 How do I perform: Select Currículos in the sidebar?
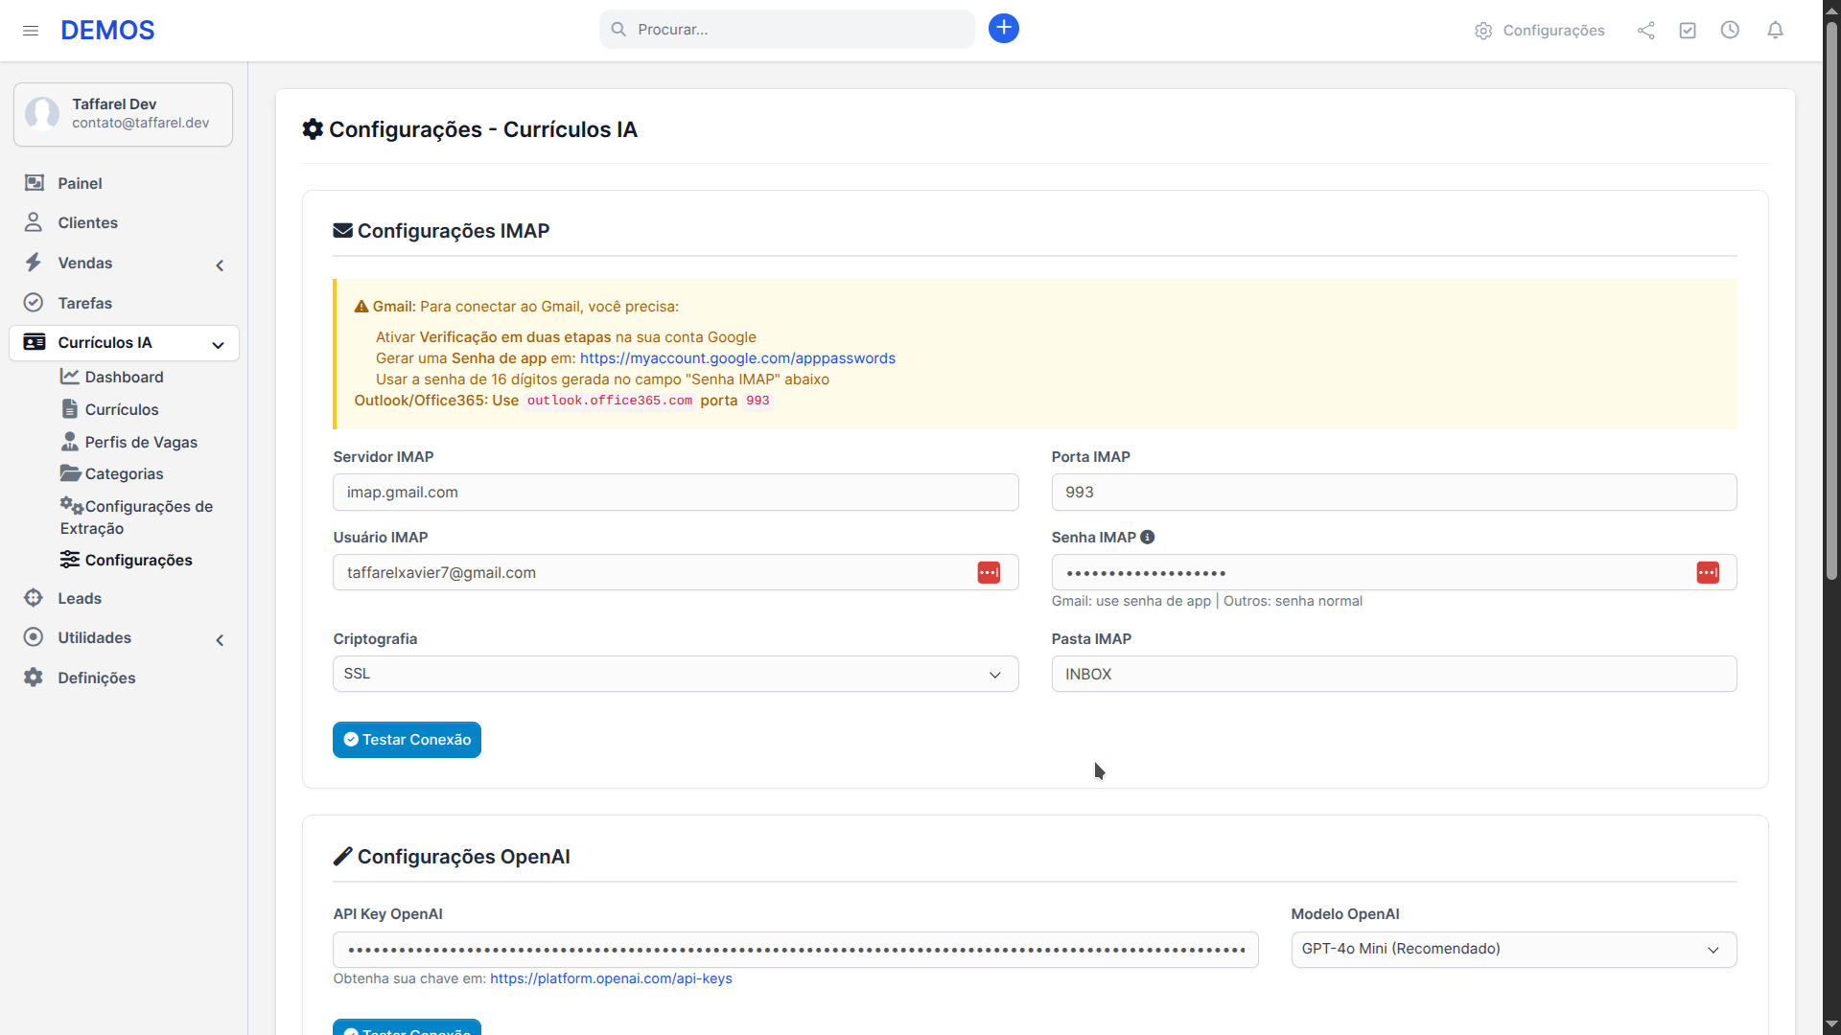pyautogui.click(x=122, y=409)
